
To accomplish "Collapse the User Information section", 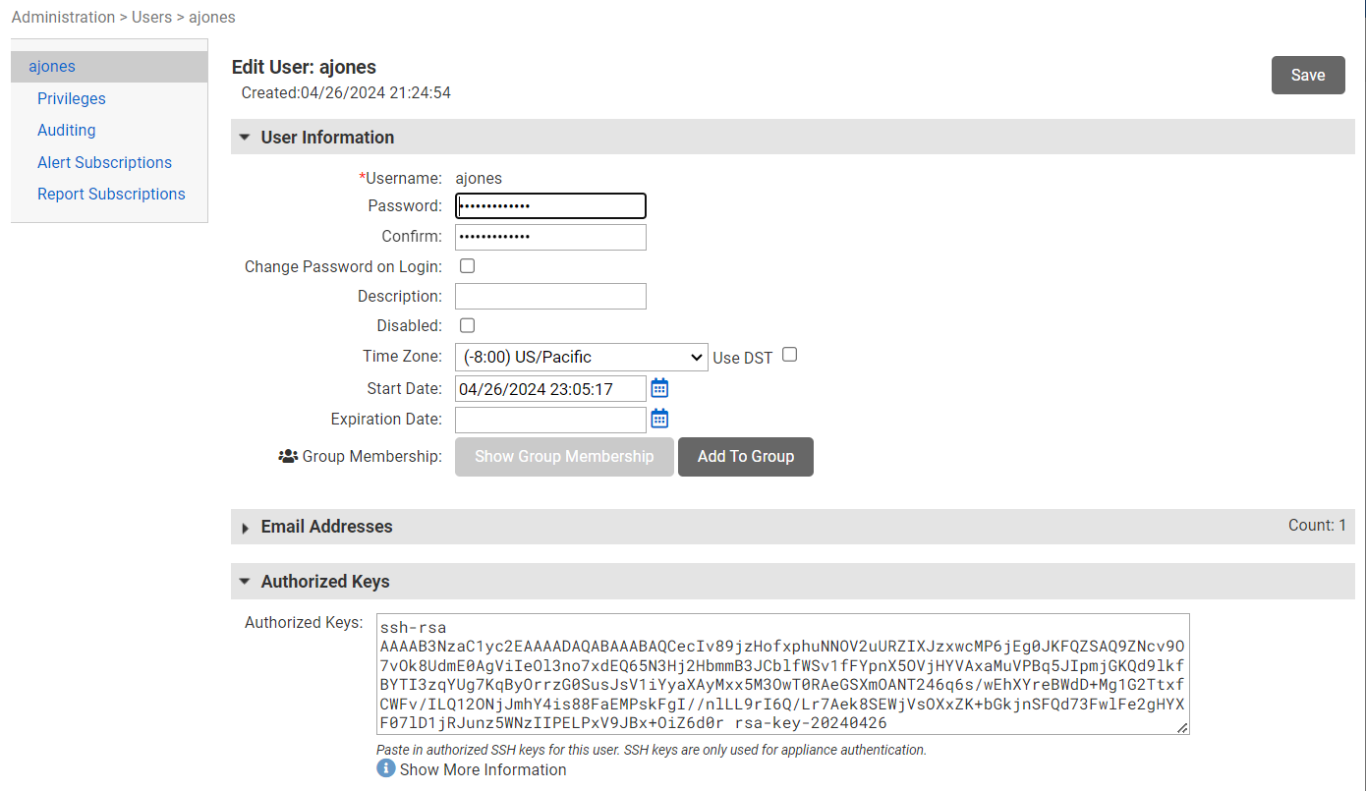I will [793, 138].
